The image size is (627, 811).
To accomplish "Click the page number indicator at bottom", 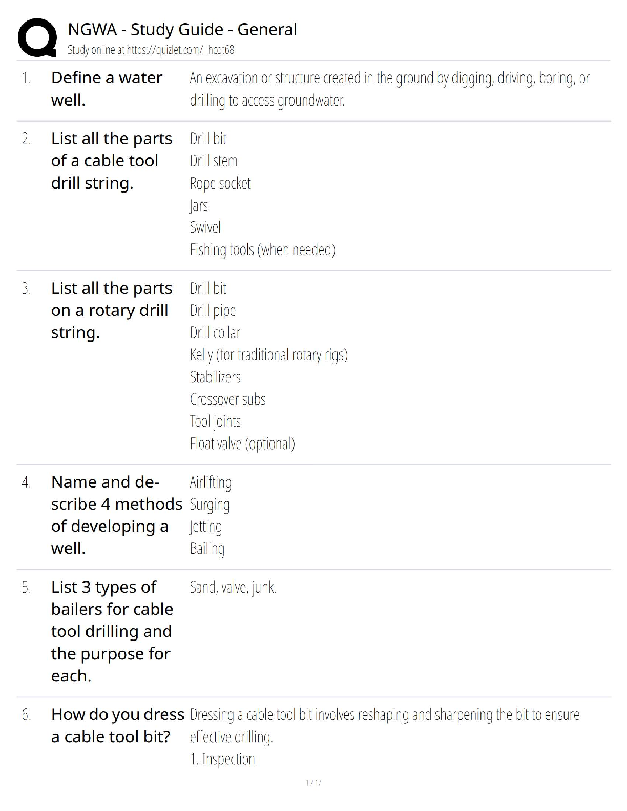I will [x=313, y=783].
